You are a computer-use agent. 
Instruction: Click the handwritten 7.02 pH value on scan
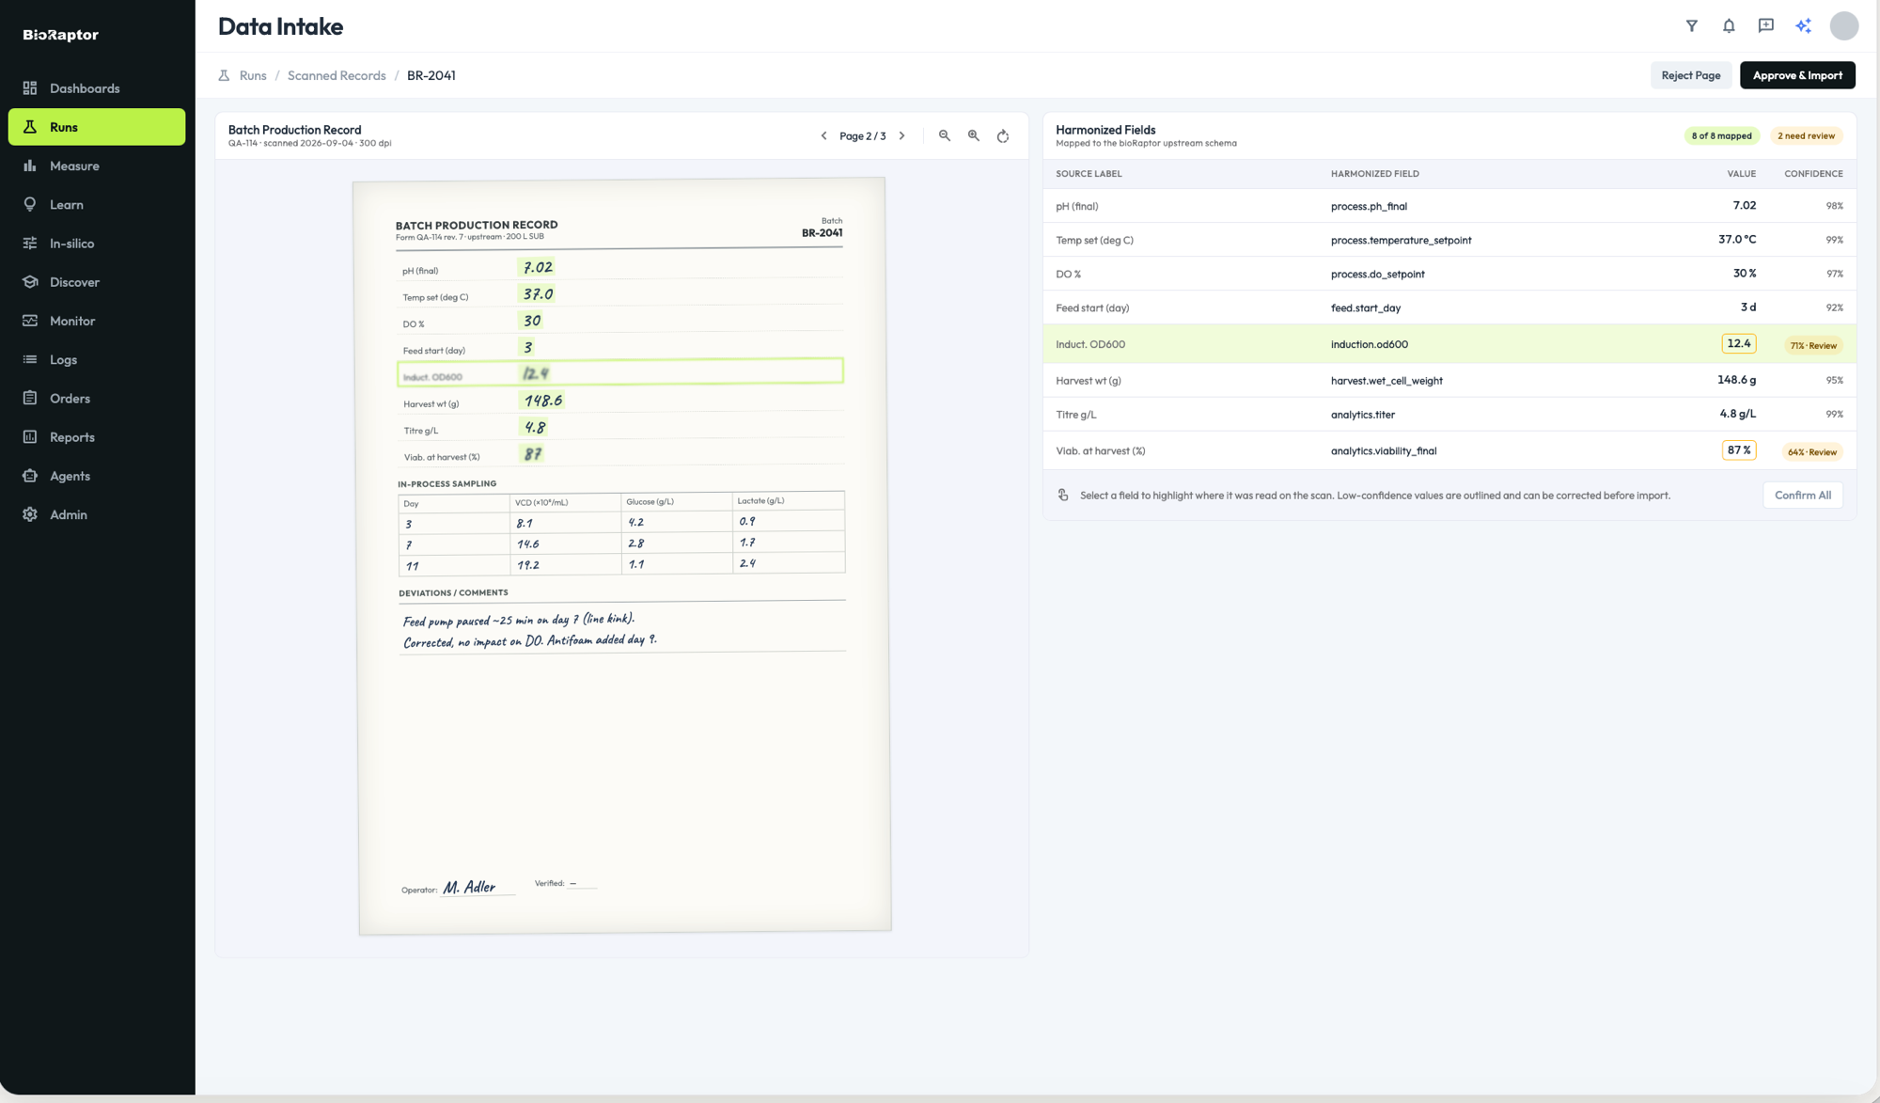pyautogui.click(x=536, y=267)
